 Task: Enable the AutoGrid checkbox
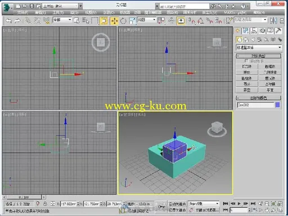pyautogui.click(x=246, y=61)
